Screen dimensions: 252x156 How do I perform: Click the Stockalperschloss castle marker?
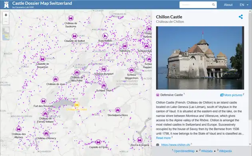point(118,110)
